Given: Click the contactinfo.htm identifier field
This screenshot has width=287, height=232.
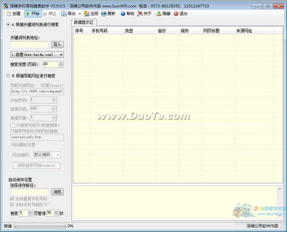Looking at the screenshot, I should tap(37, 137).
